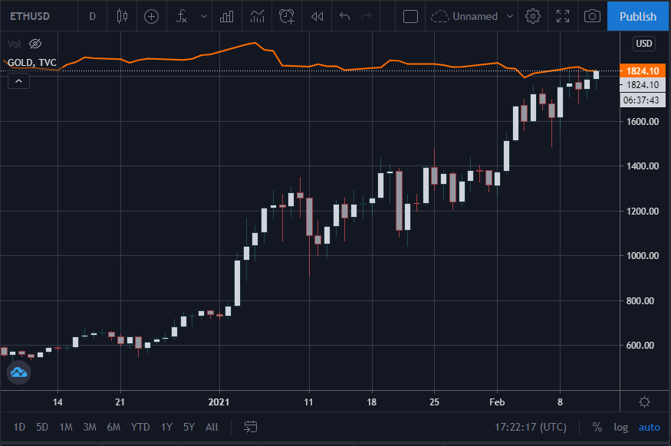Open the USD currency selector
The image size is (671, 446).
click(643, 44)
